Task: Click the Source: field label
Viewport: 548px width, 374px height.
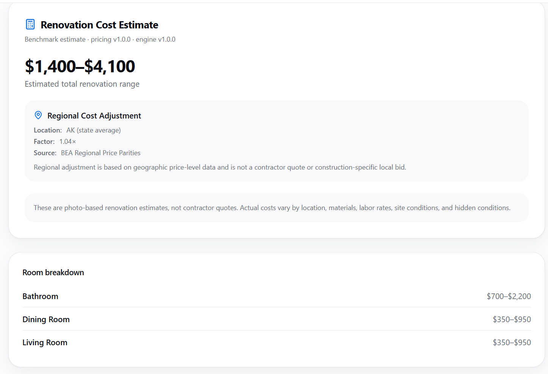Action: point(45,153)
